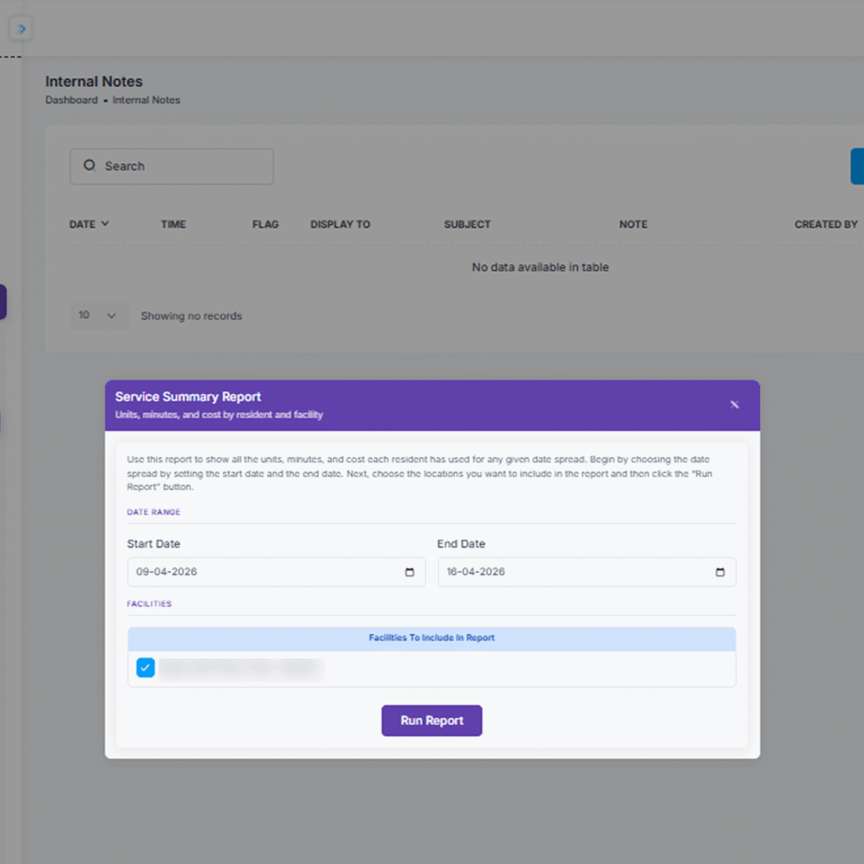Go to Dashboard via breadcrumb link
Image resolution: width=864 pixels, height=864 pixels.
tap(71, 100)
